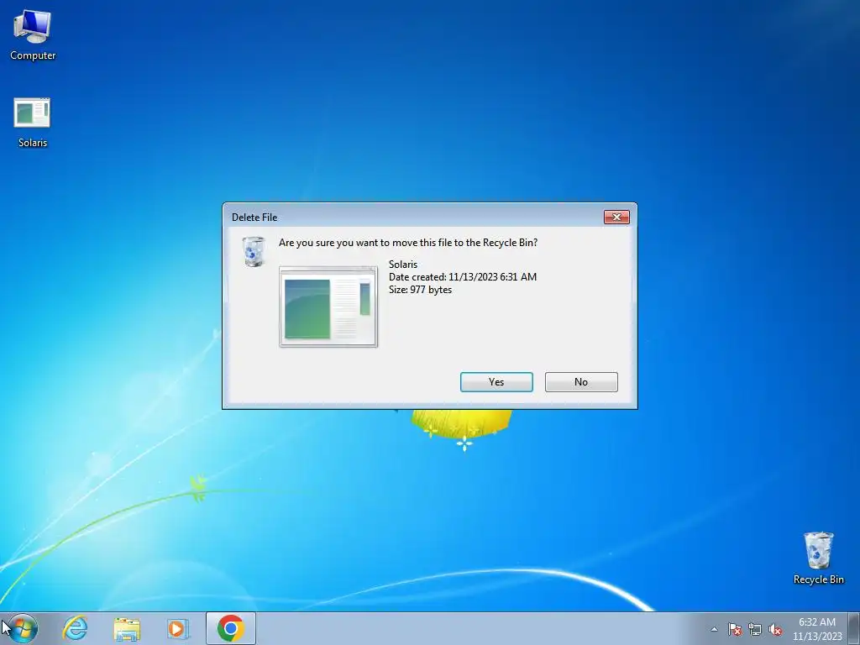Click the 'Date created: 11/13/2023 6:31 AM' line
The width and height of the screenshot is (860, 645).
click(463, 277)
